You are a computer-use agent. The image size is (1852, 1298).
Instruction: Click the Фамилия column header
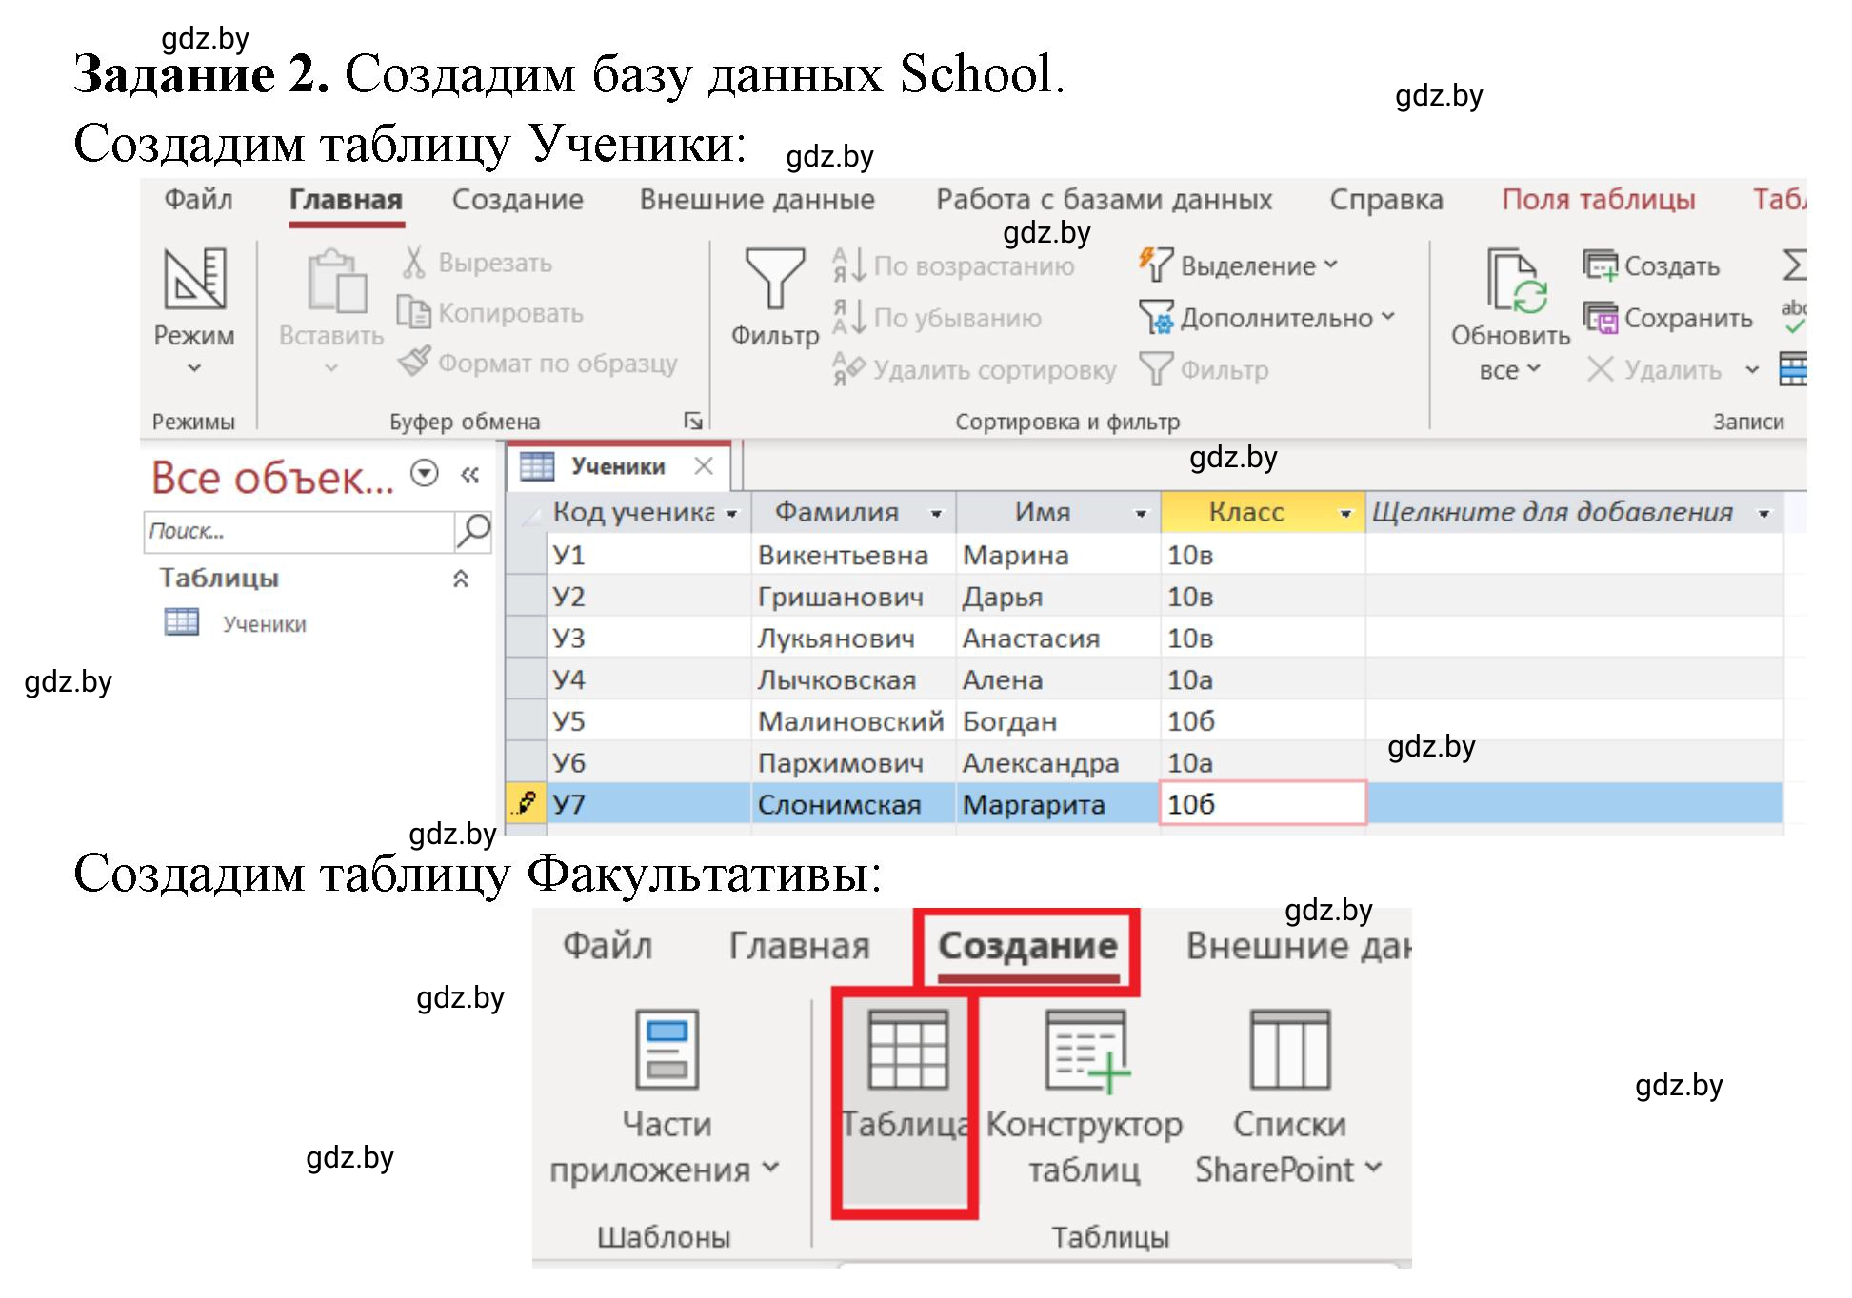click(853, 512)
